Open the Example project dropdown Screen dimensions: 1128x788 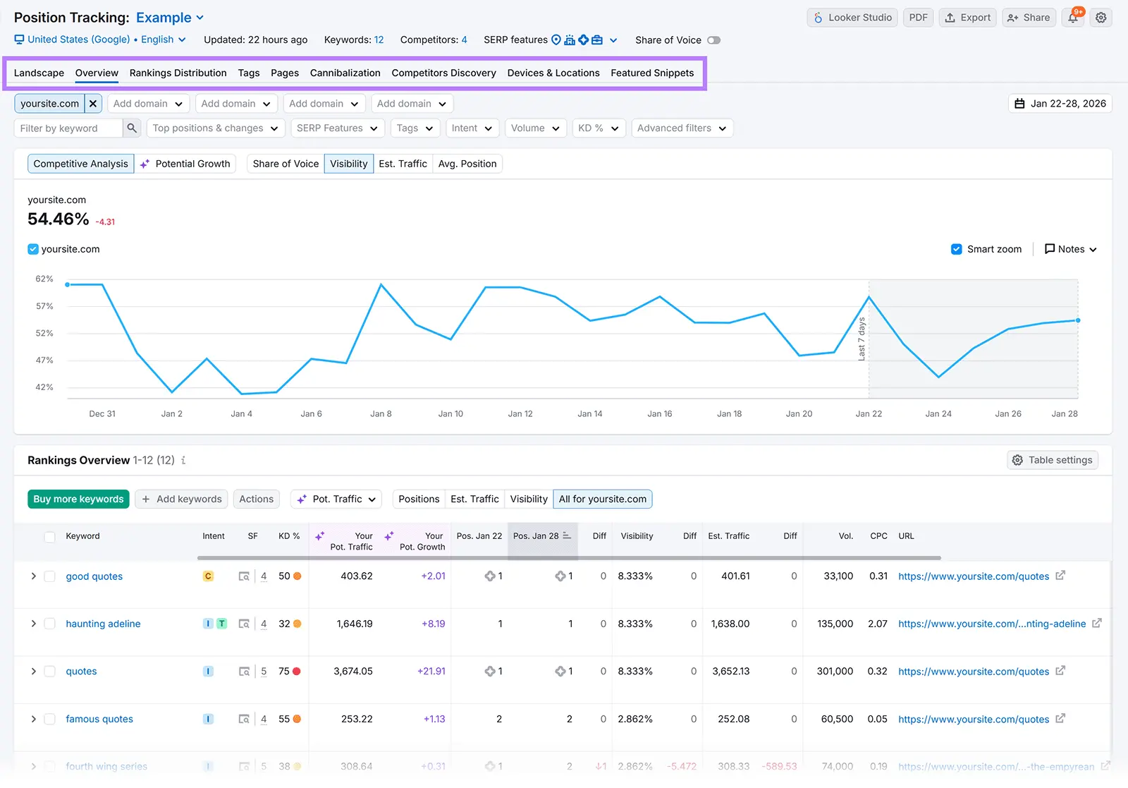(x=170, y=18)
